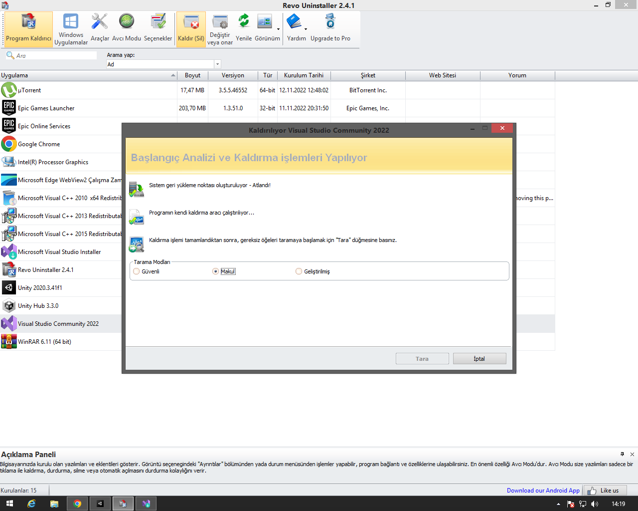Switch to Visual Studio in taskbar

146,504
